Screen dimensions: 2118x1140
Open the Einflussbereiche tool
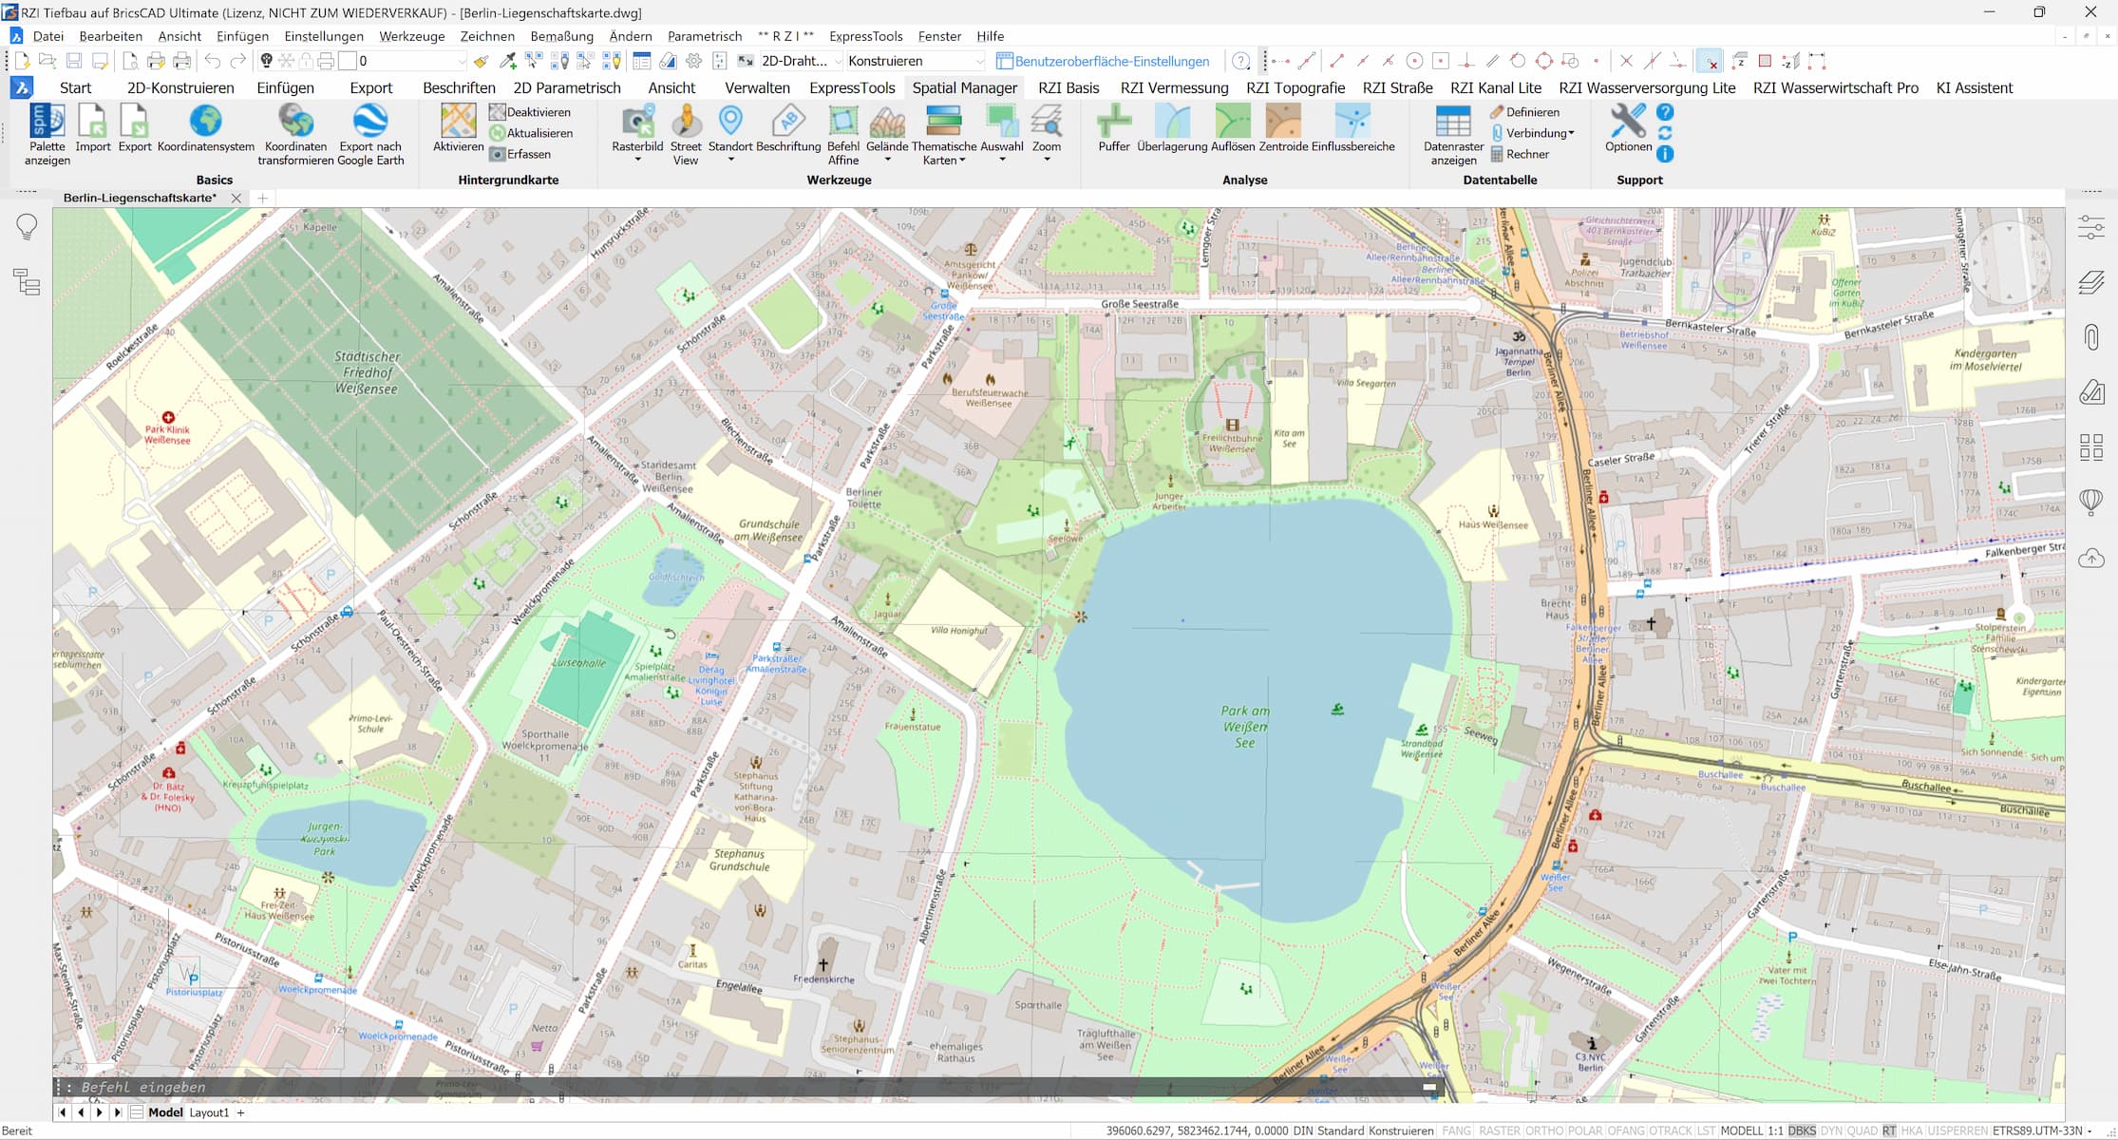[1352, 128]
